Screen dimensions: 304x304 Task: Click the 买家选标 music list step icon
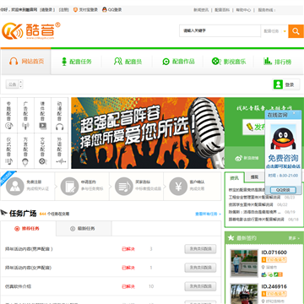pyautogui.click(x=124, y=186)
